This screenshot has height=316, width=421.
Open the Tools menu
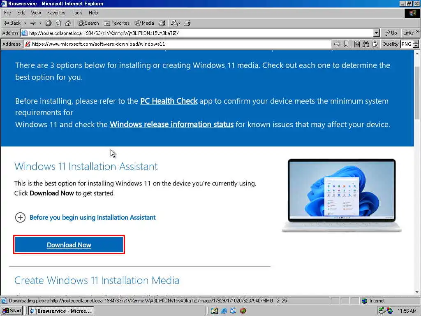(x=77, y=13)
